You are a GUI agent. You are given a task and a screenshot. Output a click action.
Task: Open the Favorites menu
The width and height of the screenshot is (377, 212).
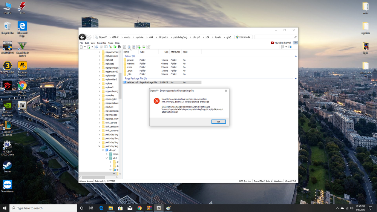point(101,43)
